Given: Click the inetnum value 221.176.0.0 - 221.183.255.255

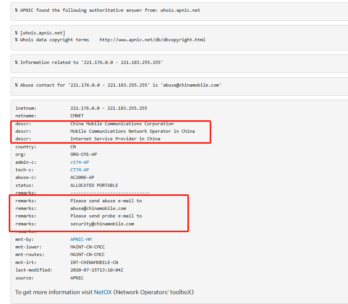Looking at the screenshot, I should [x=109, y=108].
